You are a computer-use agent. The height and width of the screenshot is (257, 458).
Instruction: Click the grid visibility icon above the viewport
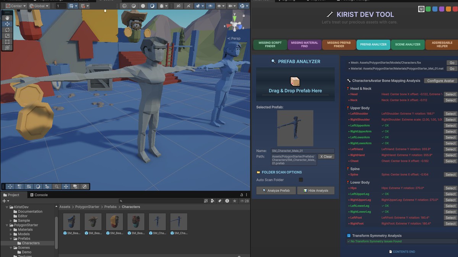pyautogui.click(x=71, y=6)
